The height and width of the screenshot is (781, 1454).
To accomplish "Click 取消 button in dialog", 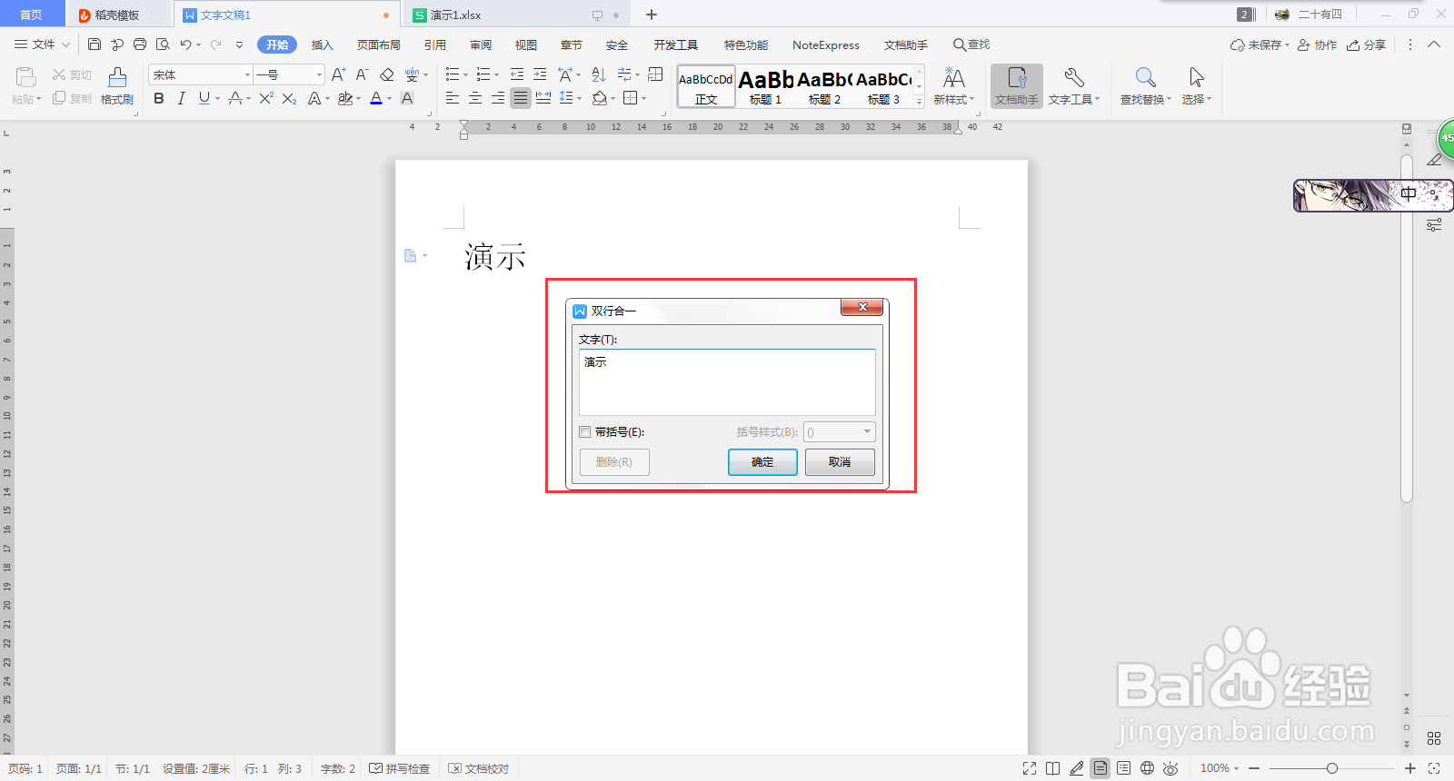I will click(x=840, y=462).
